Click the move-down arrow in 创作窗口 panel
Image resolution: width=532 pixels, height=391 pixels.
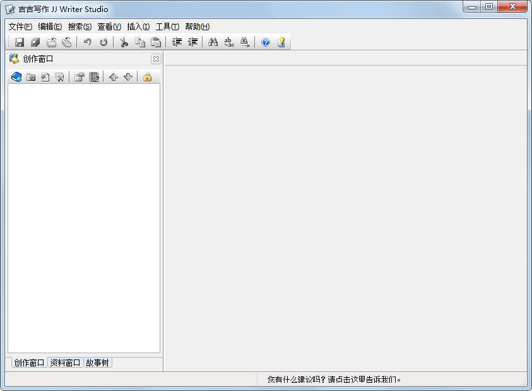[x=128, y=76]
